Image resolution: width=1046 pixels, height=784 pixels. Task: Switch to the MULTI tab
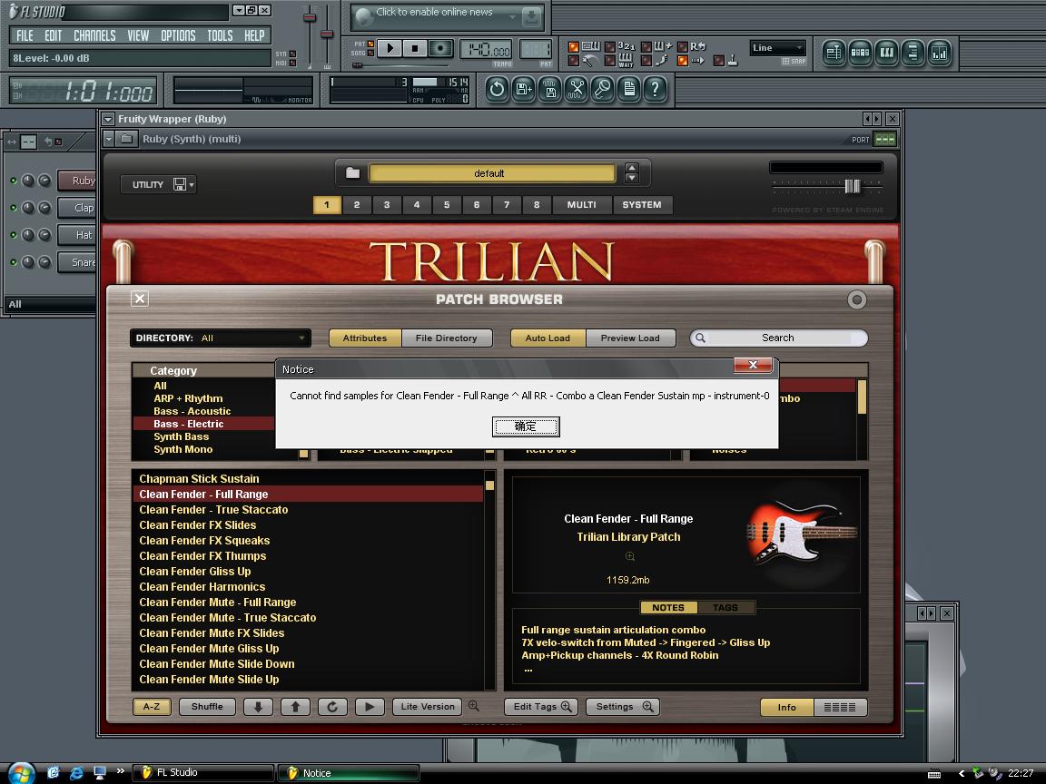coord(582,205)
